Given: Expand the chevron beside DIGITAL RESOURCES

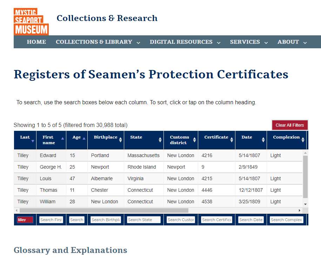Looking at the screenshot, I should coord(219,43).
